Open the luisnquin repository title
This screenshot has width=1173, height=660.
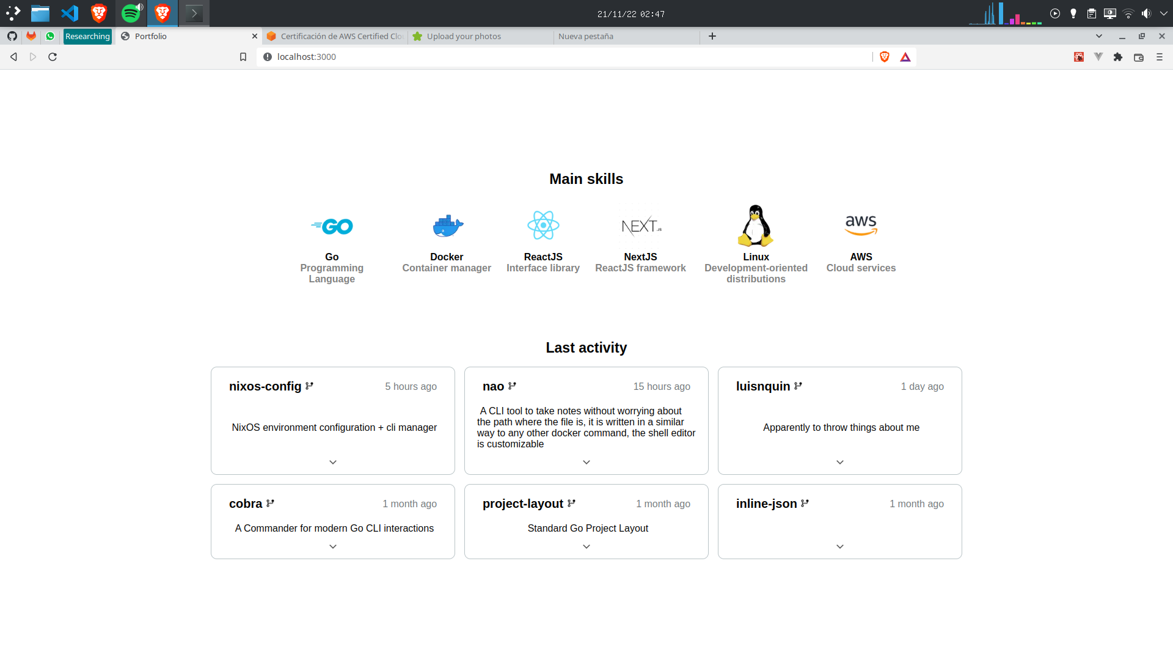point(763,386)
